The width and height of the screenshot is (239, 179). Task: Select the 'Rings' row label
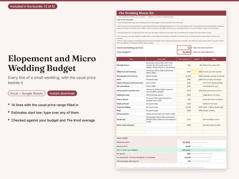coord(119,111)
